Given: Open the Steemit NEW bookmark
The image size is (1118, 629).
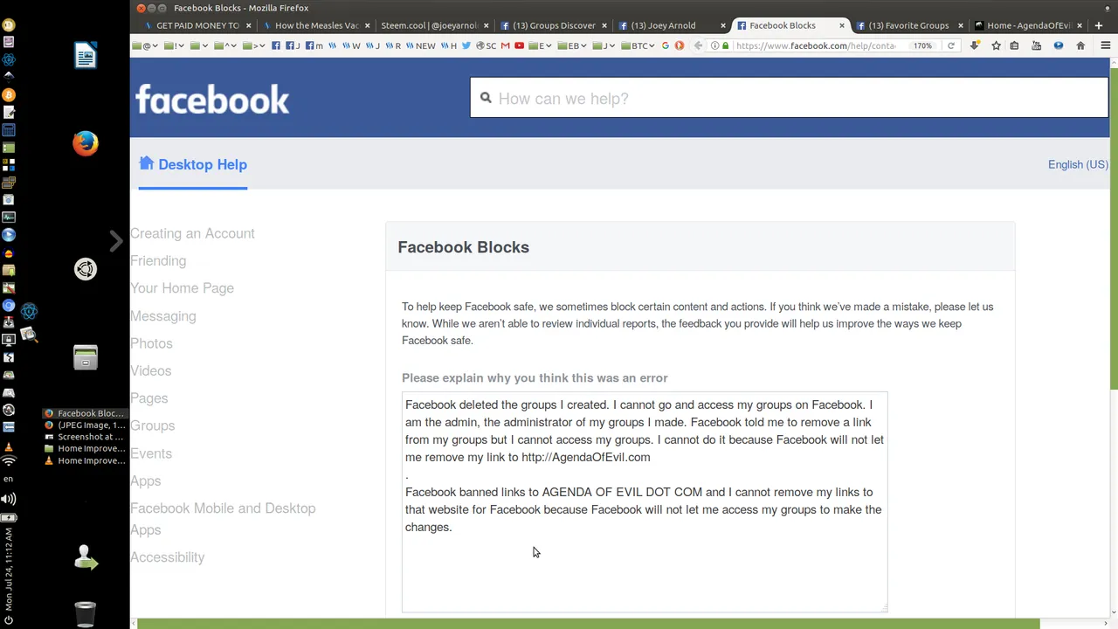Looking at the screenshot, I should [420, 45].
